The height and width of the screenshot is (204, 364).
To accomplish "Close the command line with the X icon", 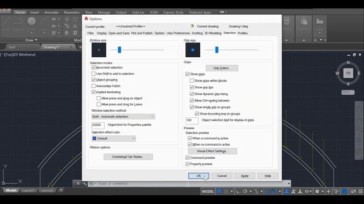I will (x=78, y=184).
